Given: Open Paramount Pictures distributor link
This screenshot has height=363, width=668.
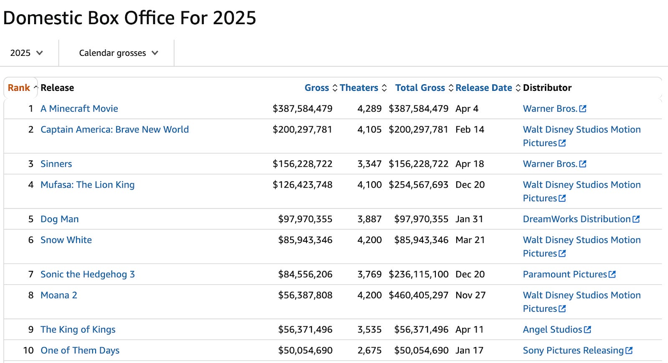Looking at the screenshot, I should pyautogui.click(x=569, y=274).
